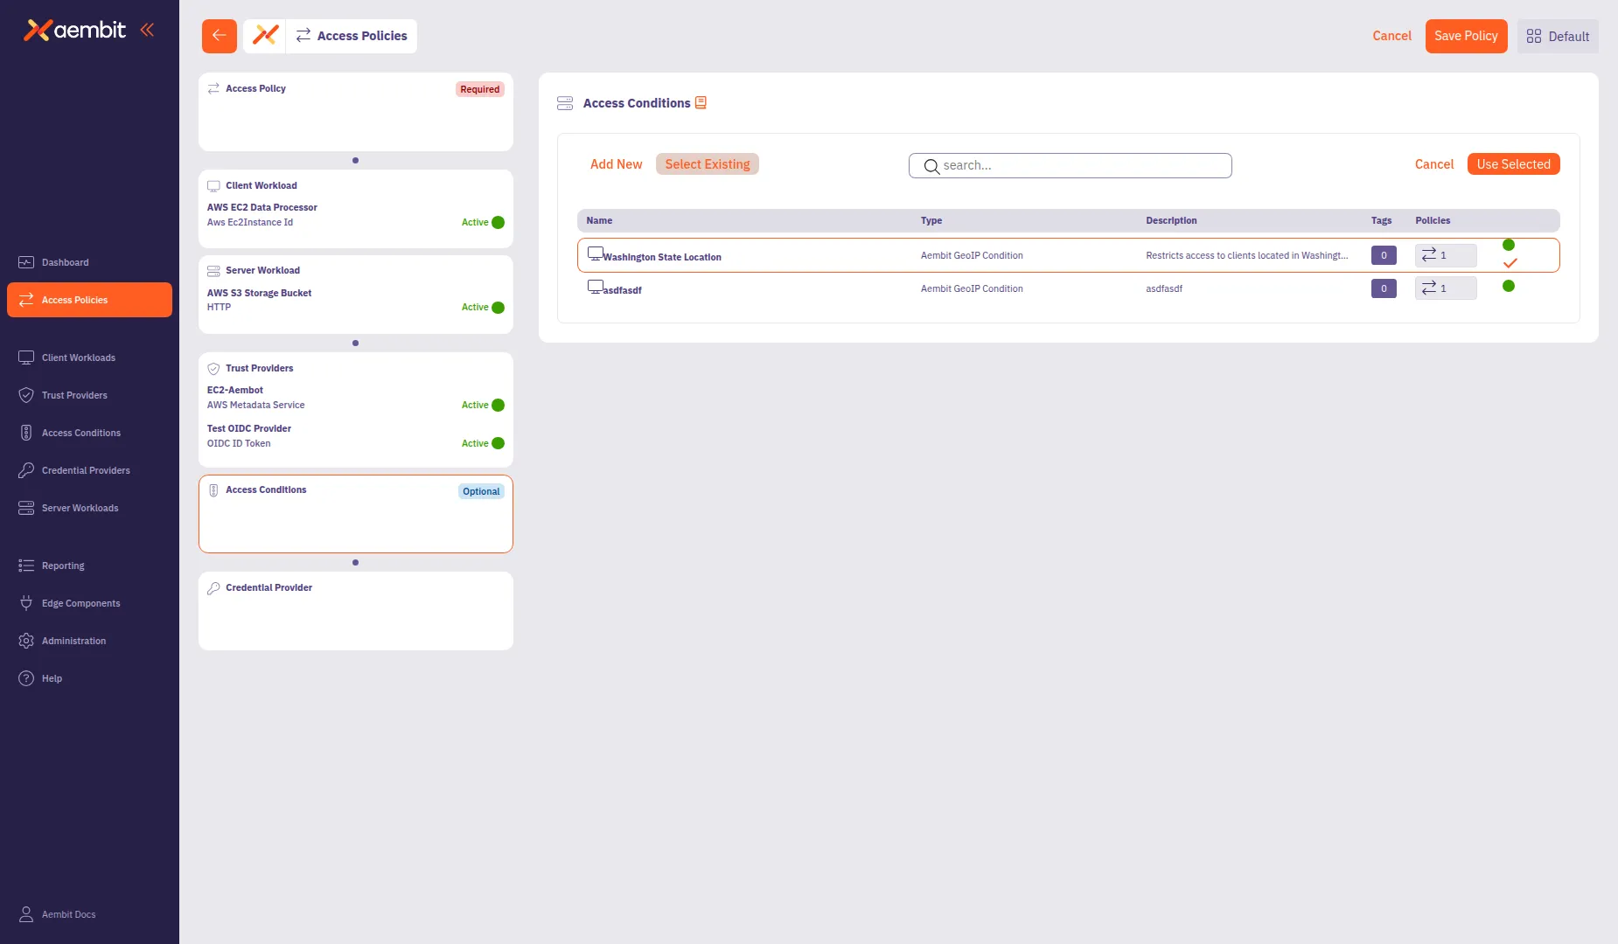Click inside the search field
This screenshot has width=1618, height=944.
[x=1069, y=165]
